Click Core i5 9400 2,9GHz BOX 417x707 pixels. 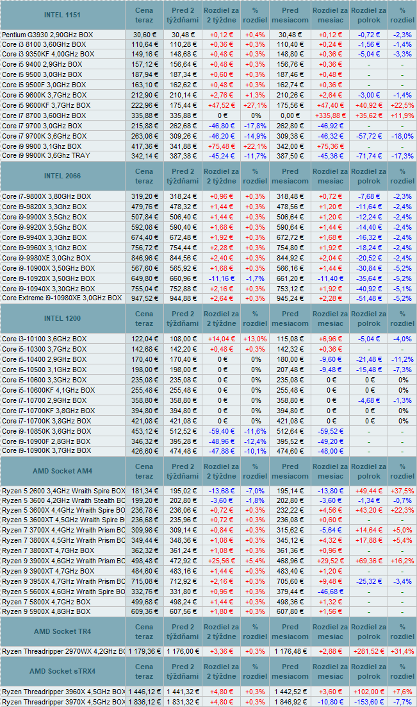click(42, 65)
